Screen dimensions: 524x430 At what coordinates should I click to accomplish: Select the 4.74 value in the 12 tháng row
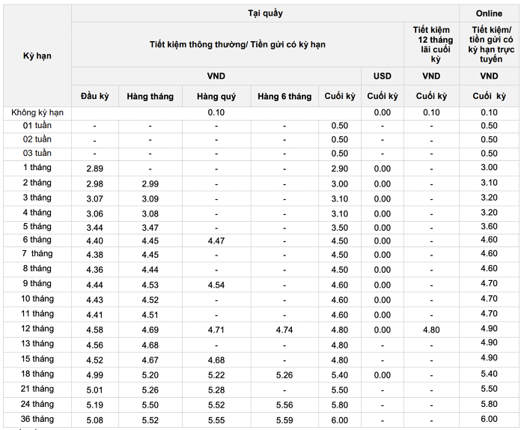click(284, 330)
